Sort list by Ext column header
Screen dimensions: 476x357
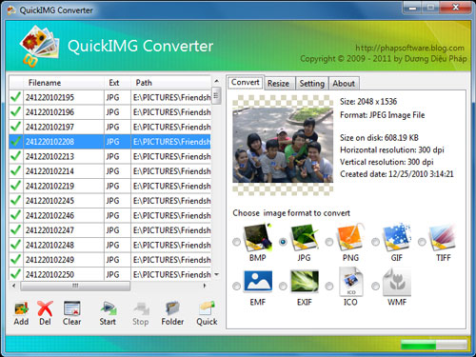(117, 83)
